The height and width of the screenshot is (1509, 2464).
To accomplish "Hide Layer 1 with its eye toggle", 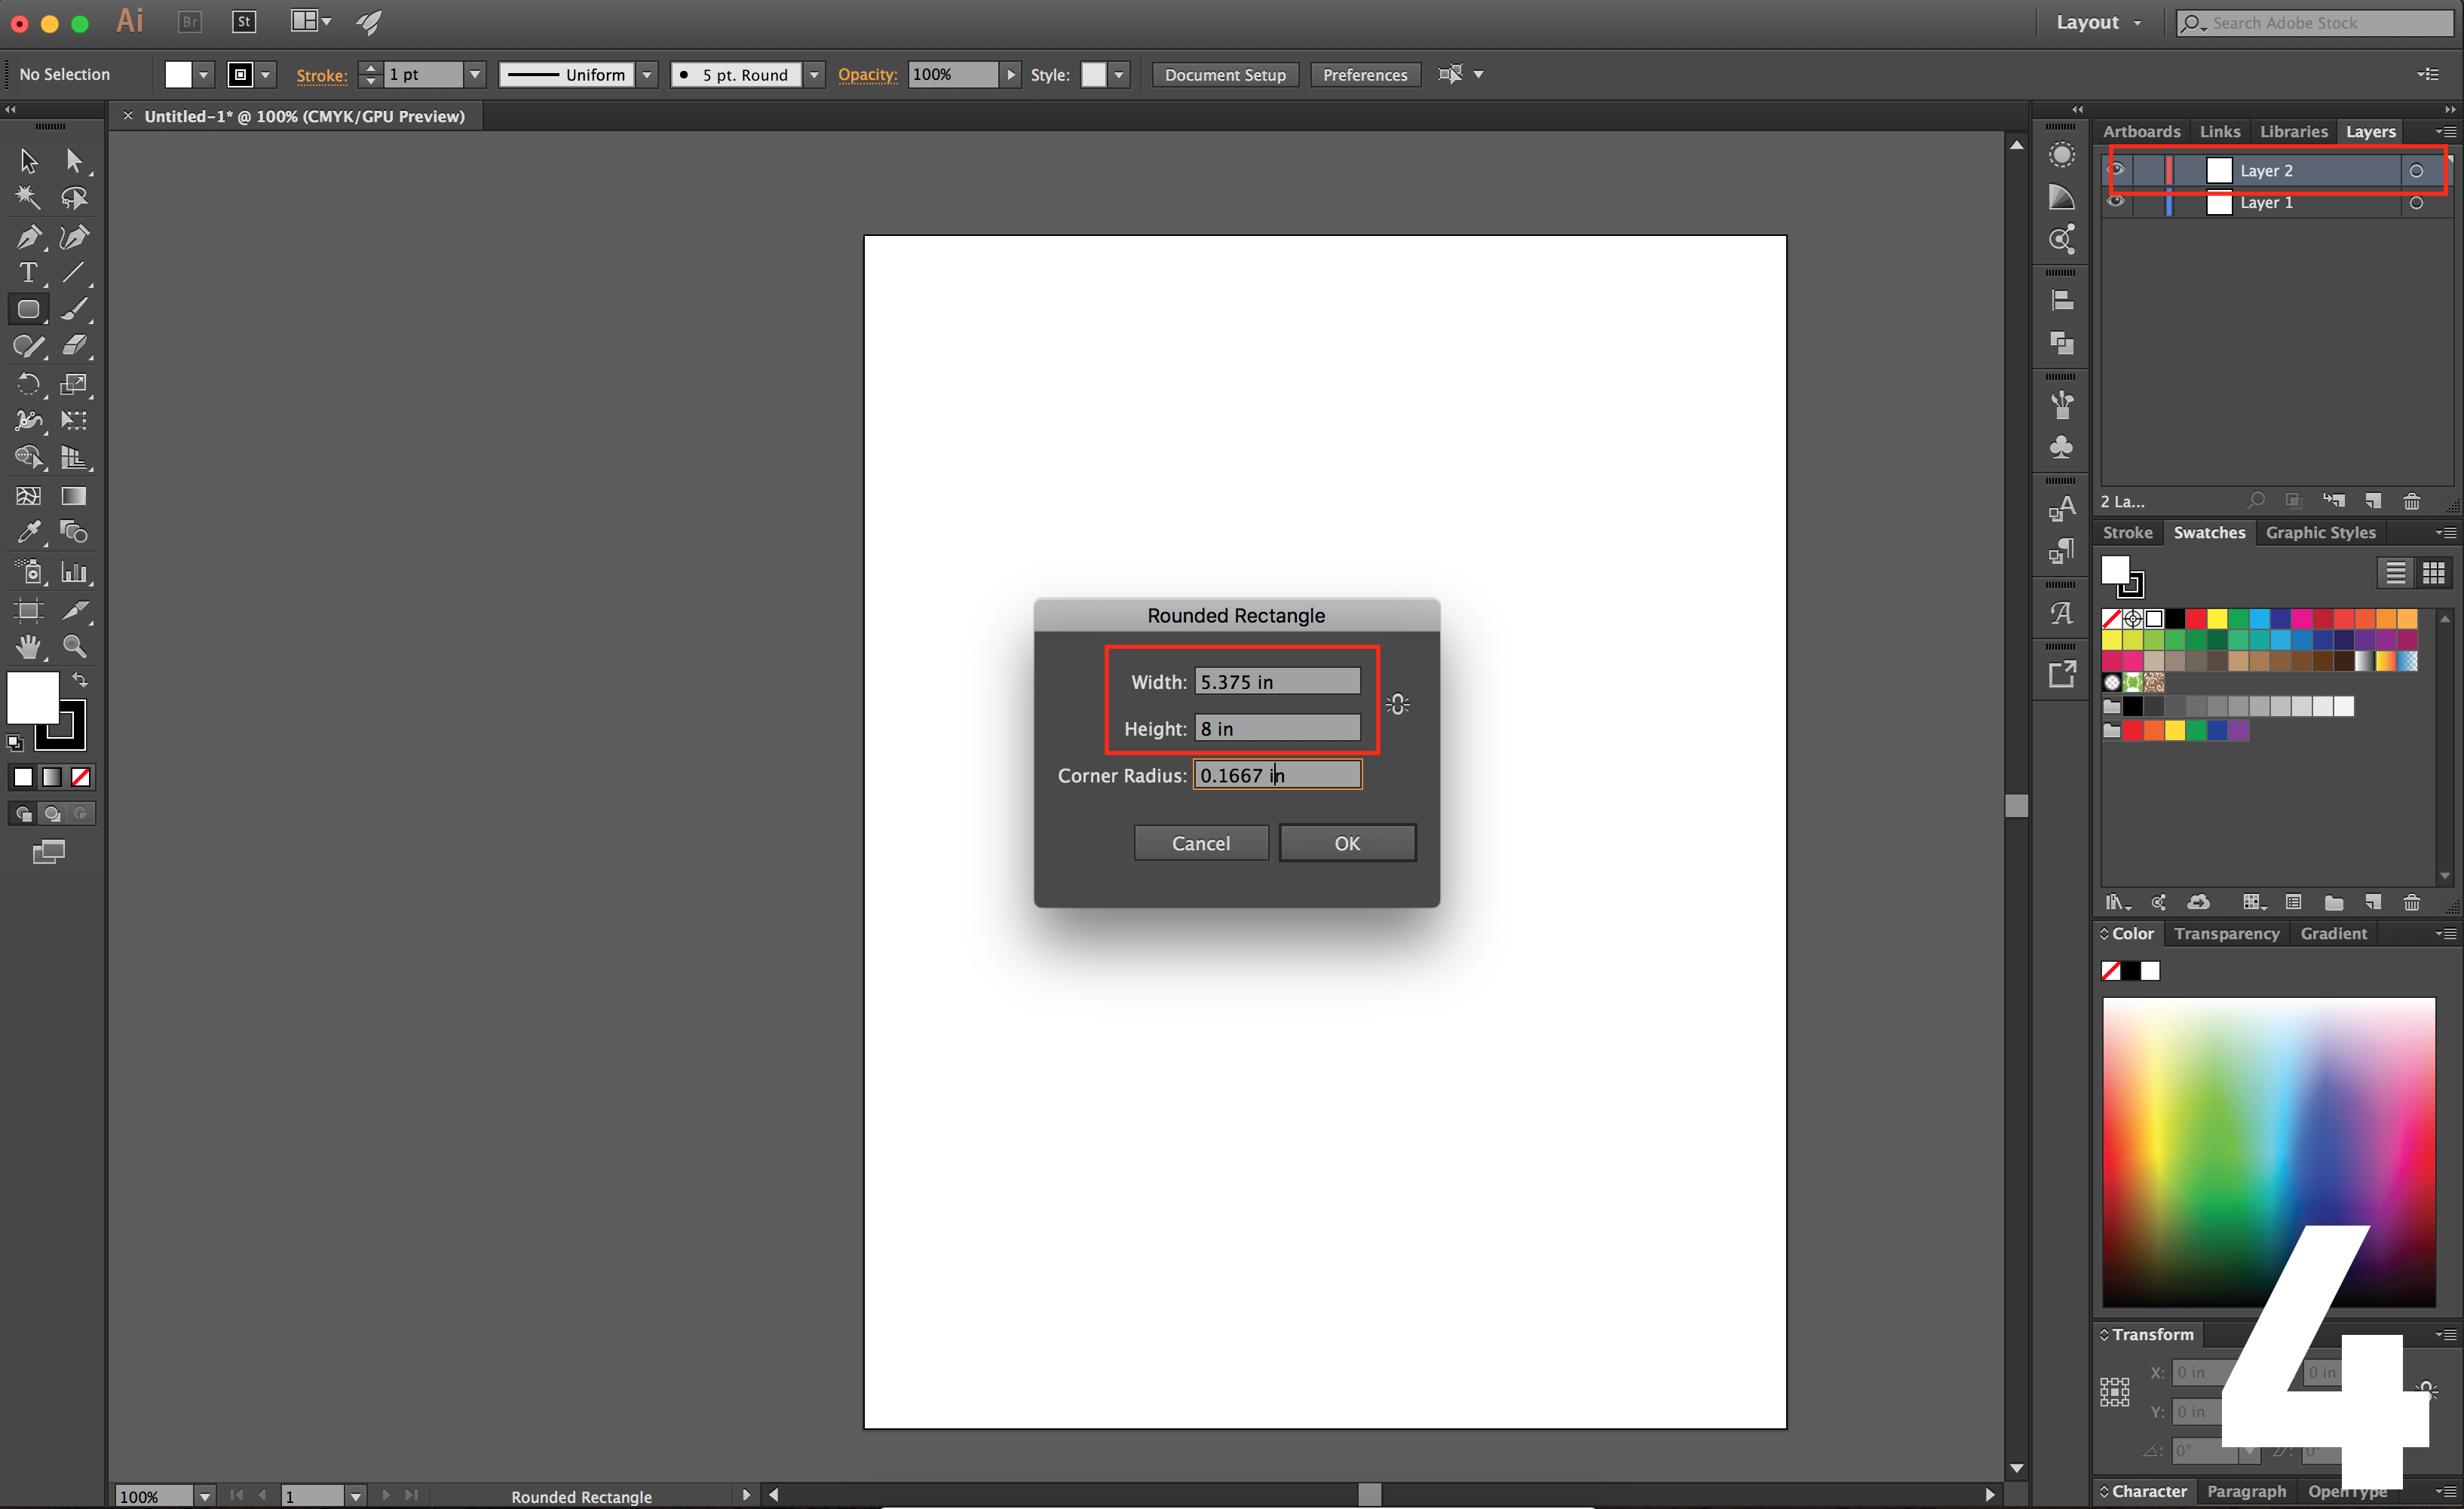I will tap(2117, 203).
